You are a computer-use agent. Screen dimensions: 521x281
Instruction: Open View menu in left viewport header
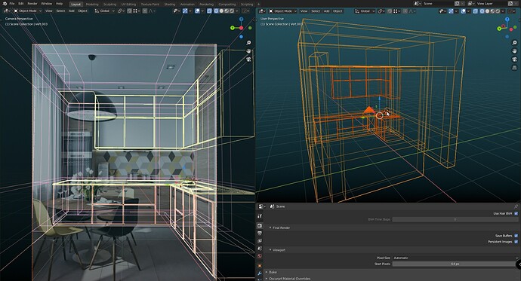pos(49,11)
